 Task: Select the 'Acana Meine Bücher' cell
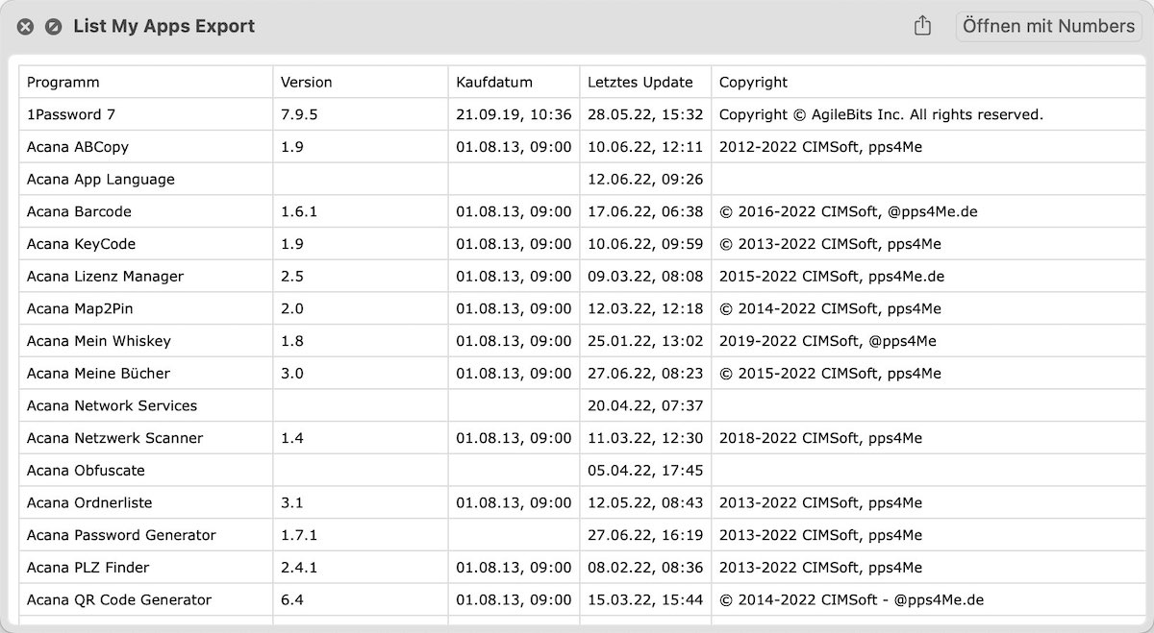[x=146, y=373]
